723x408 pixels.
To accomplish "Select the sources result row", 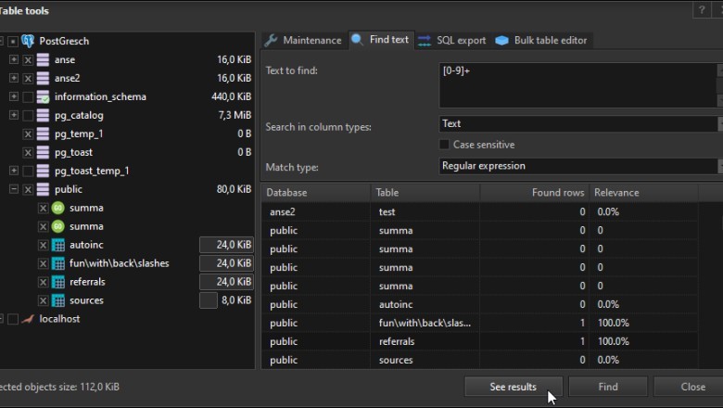I will coord(479,360).
